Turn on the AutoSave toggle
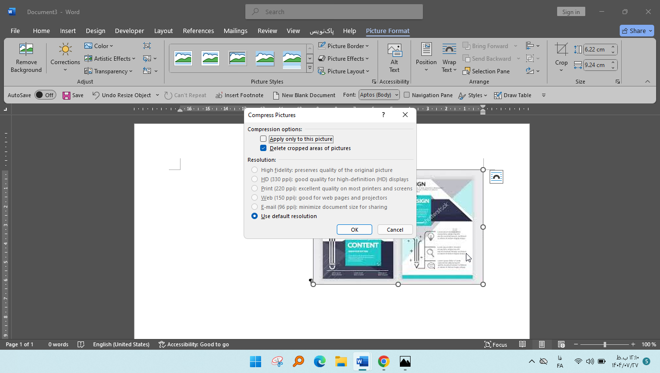The width and height of the screenshot is (660, 373). click(x=45, y=95)
